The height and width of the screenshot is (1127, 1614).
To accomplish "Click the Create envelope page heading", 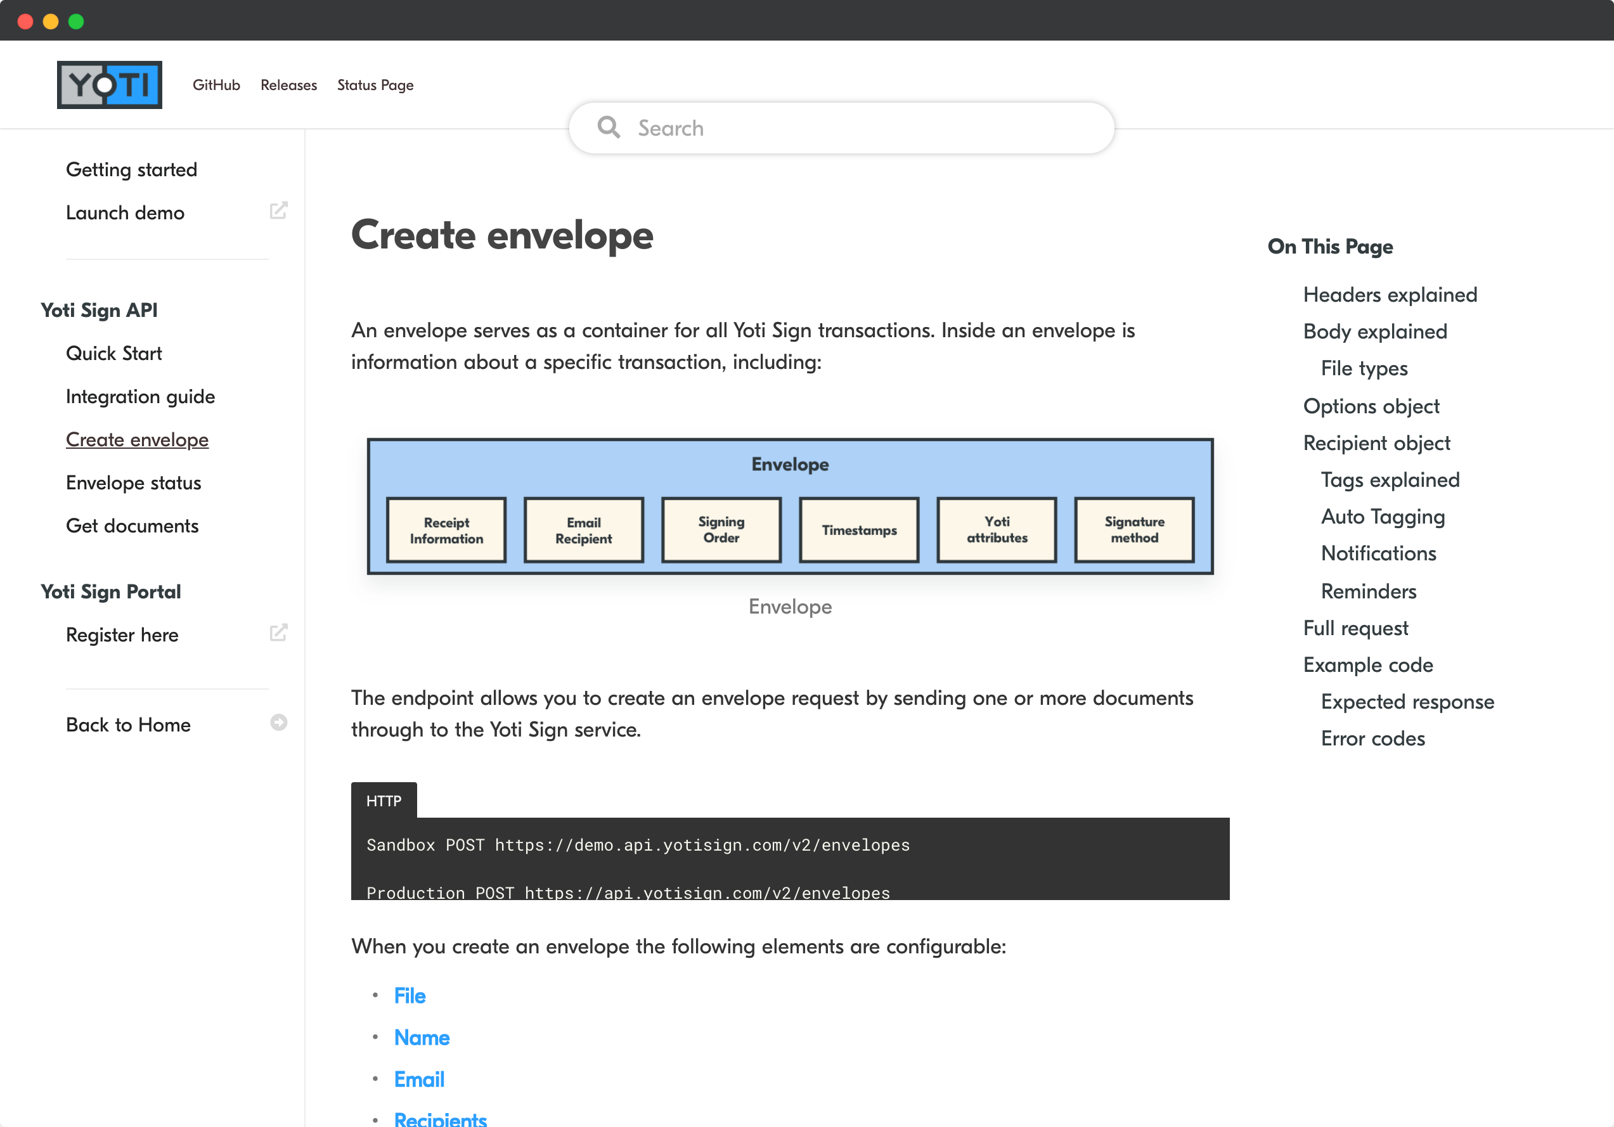I will [502, 235].
